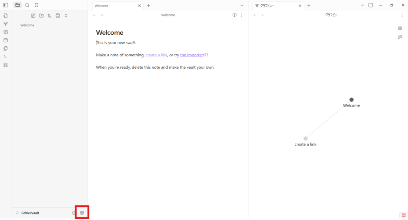The width and height of the screenshot is (408, 220).
Task: Open the bookmarks panel
Action: [x=37, y=5]
